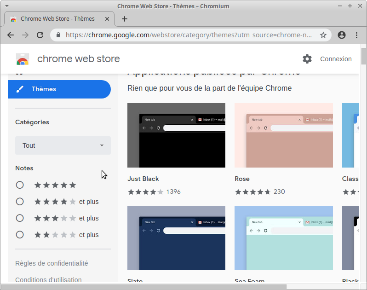Click the Chrome Web Store logo icon
367x290 pixels.
coord(23,59)
